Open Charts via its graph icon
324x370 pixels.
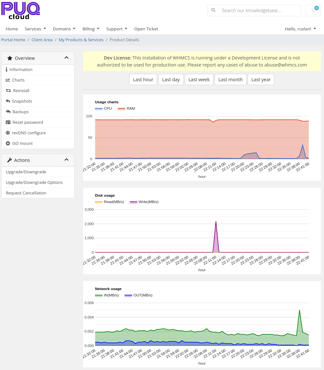coord(8,80)
